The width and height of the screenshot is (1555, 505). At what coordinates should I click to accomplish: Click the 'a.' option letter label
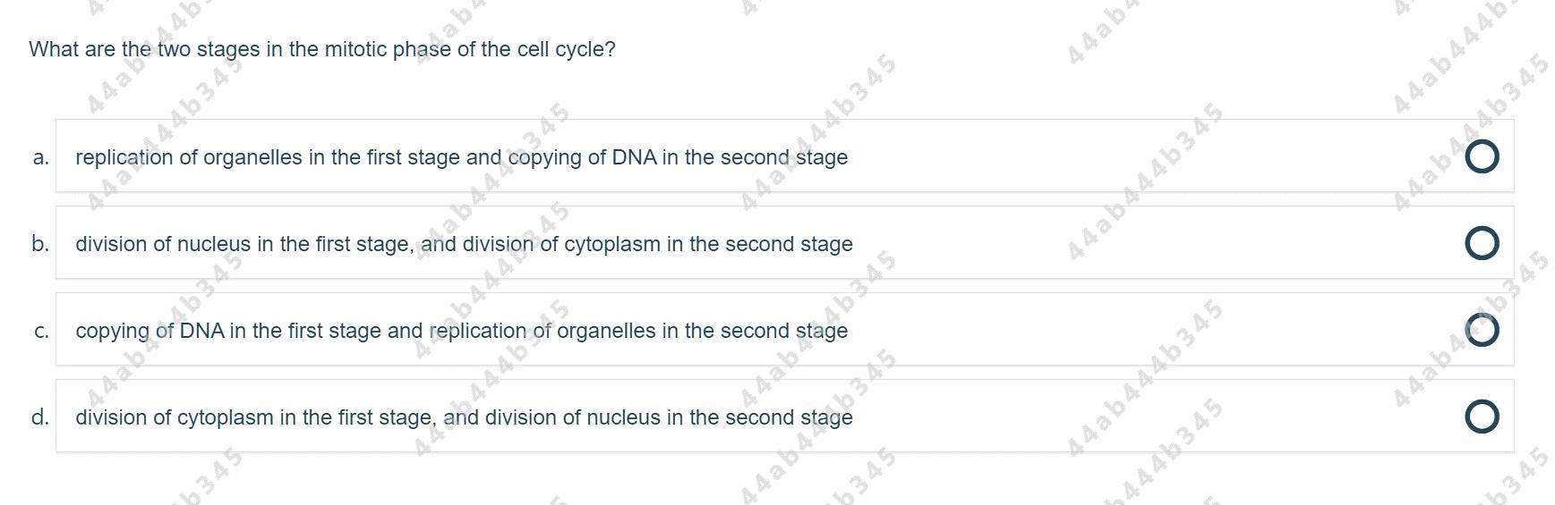40,157
